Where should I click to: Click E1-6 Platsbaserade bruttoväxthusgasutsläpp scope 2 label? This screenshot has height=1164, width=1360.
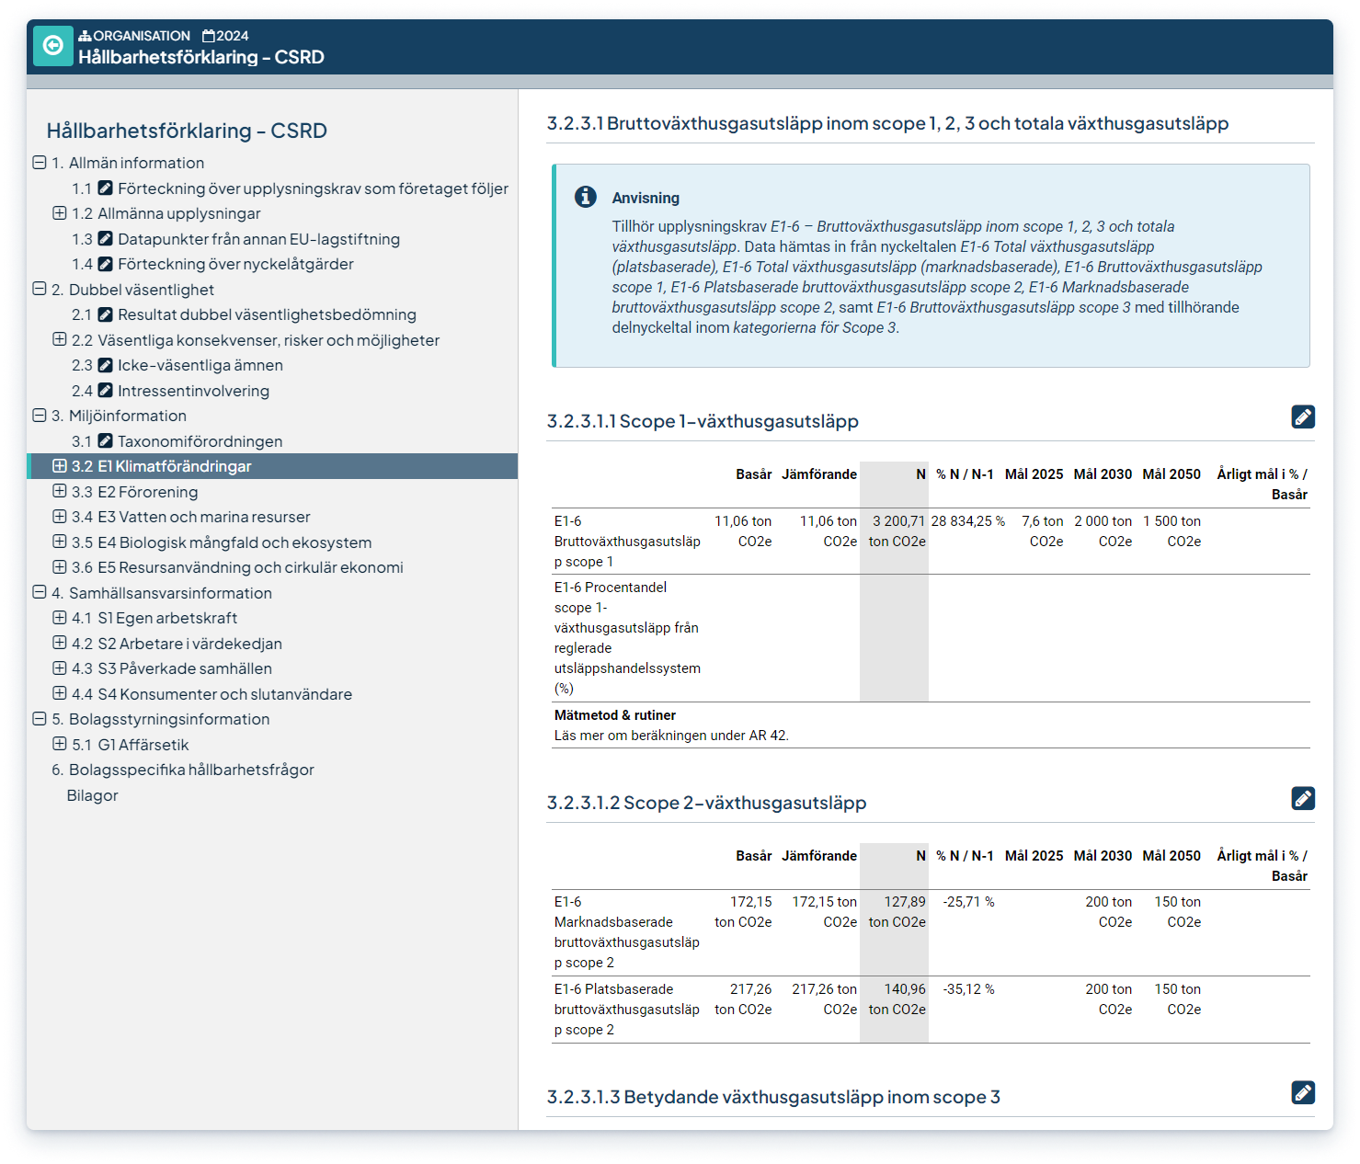pyautogui.click(x=627, y=1010)
